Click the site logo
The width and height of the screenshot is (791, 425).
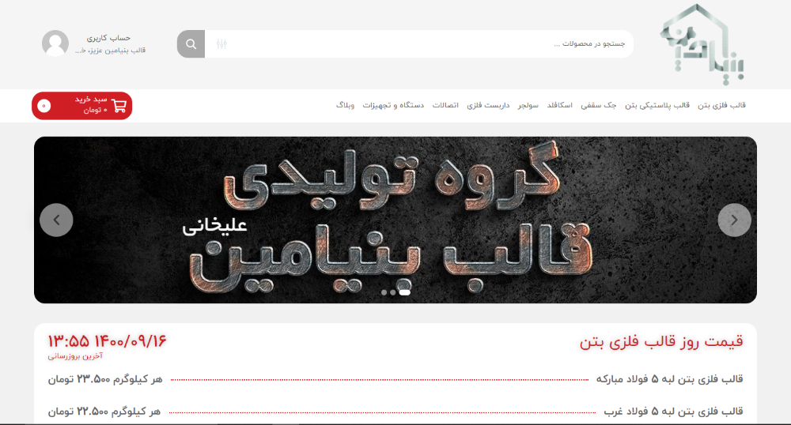click(702, 44)
